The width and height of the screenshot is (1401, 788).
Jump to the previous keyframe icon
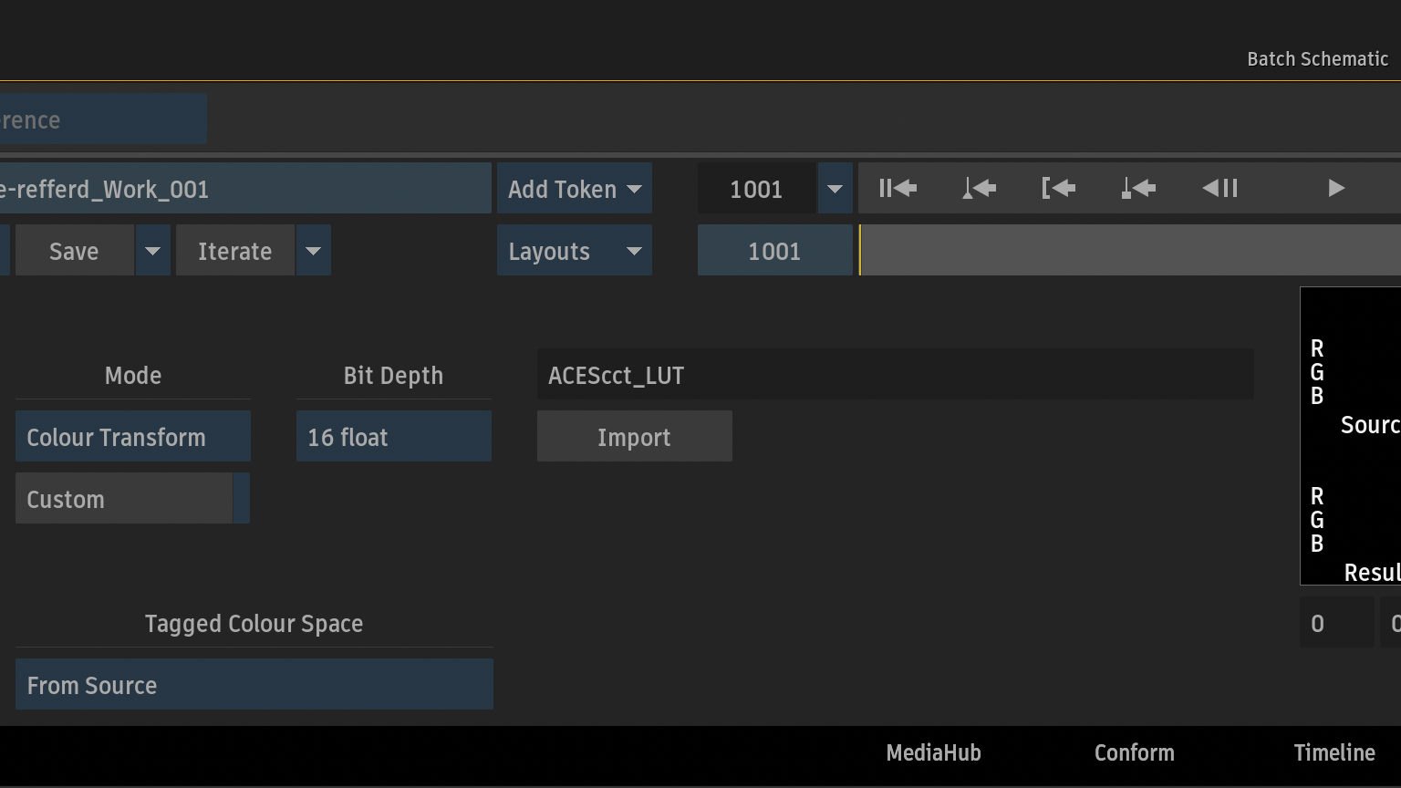(979, 189)
